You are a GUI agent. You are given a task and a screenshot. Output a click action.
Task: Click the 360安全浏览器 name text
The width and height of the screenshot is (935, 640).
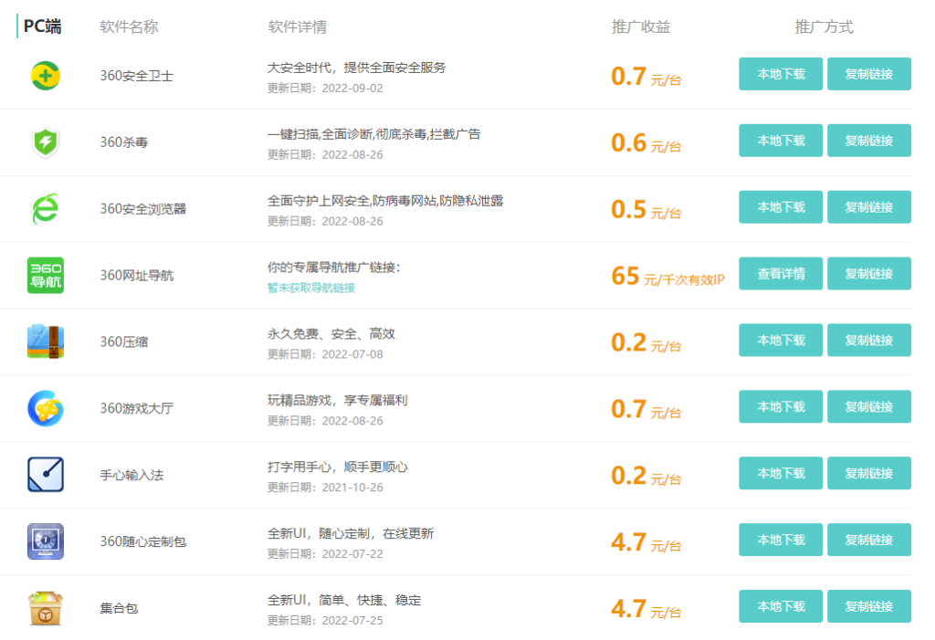[143, 209]
